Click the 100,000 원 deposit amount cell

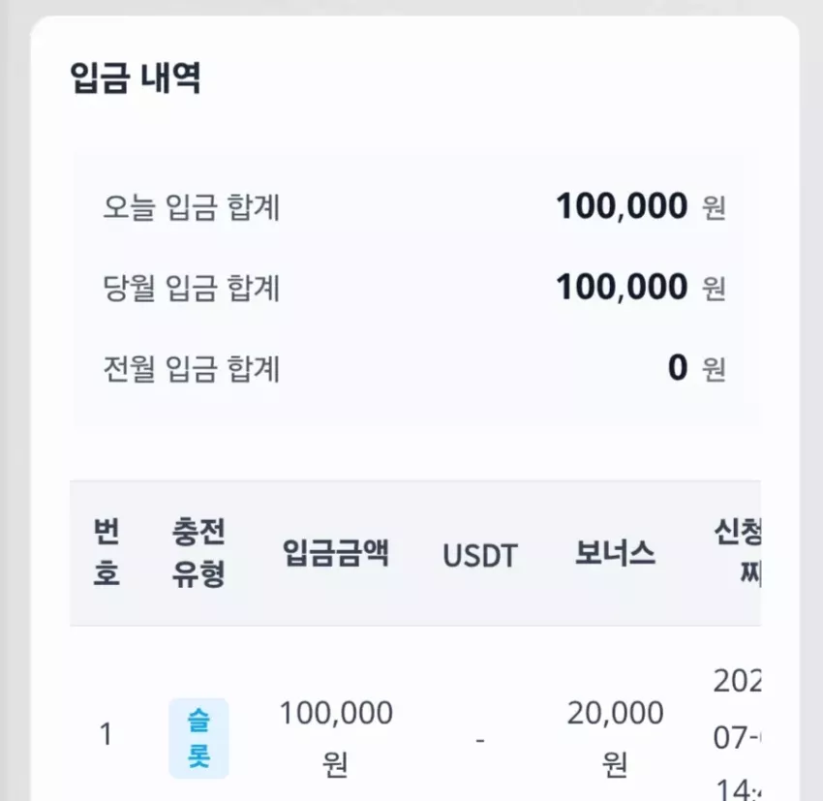click(x=336, y=738)
